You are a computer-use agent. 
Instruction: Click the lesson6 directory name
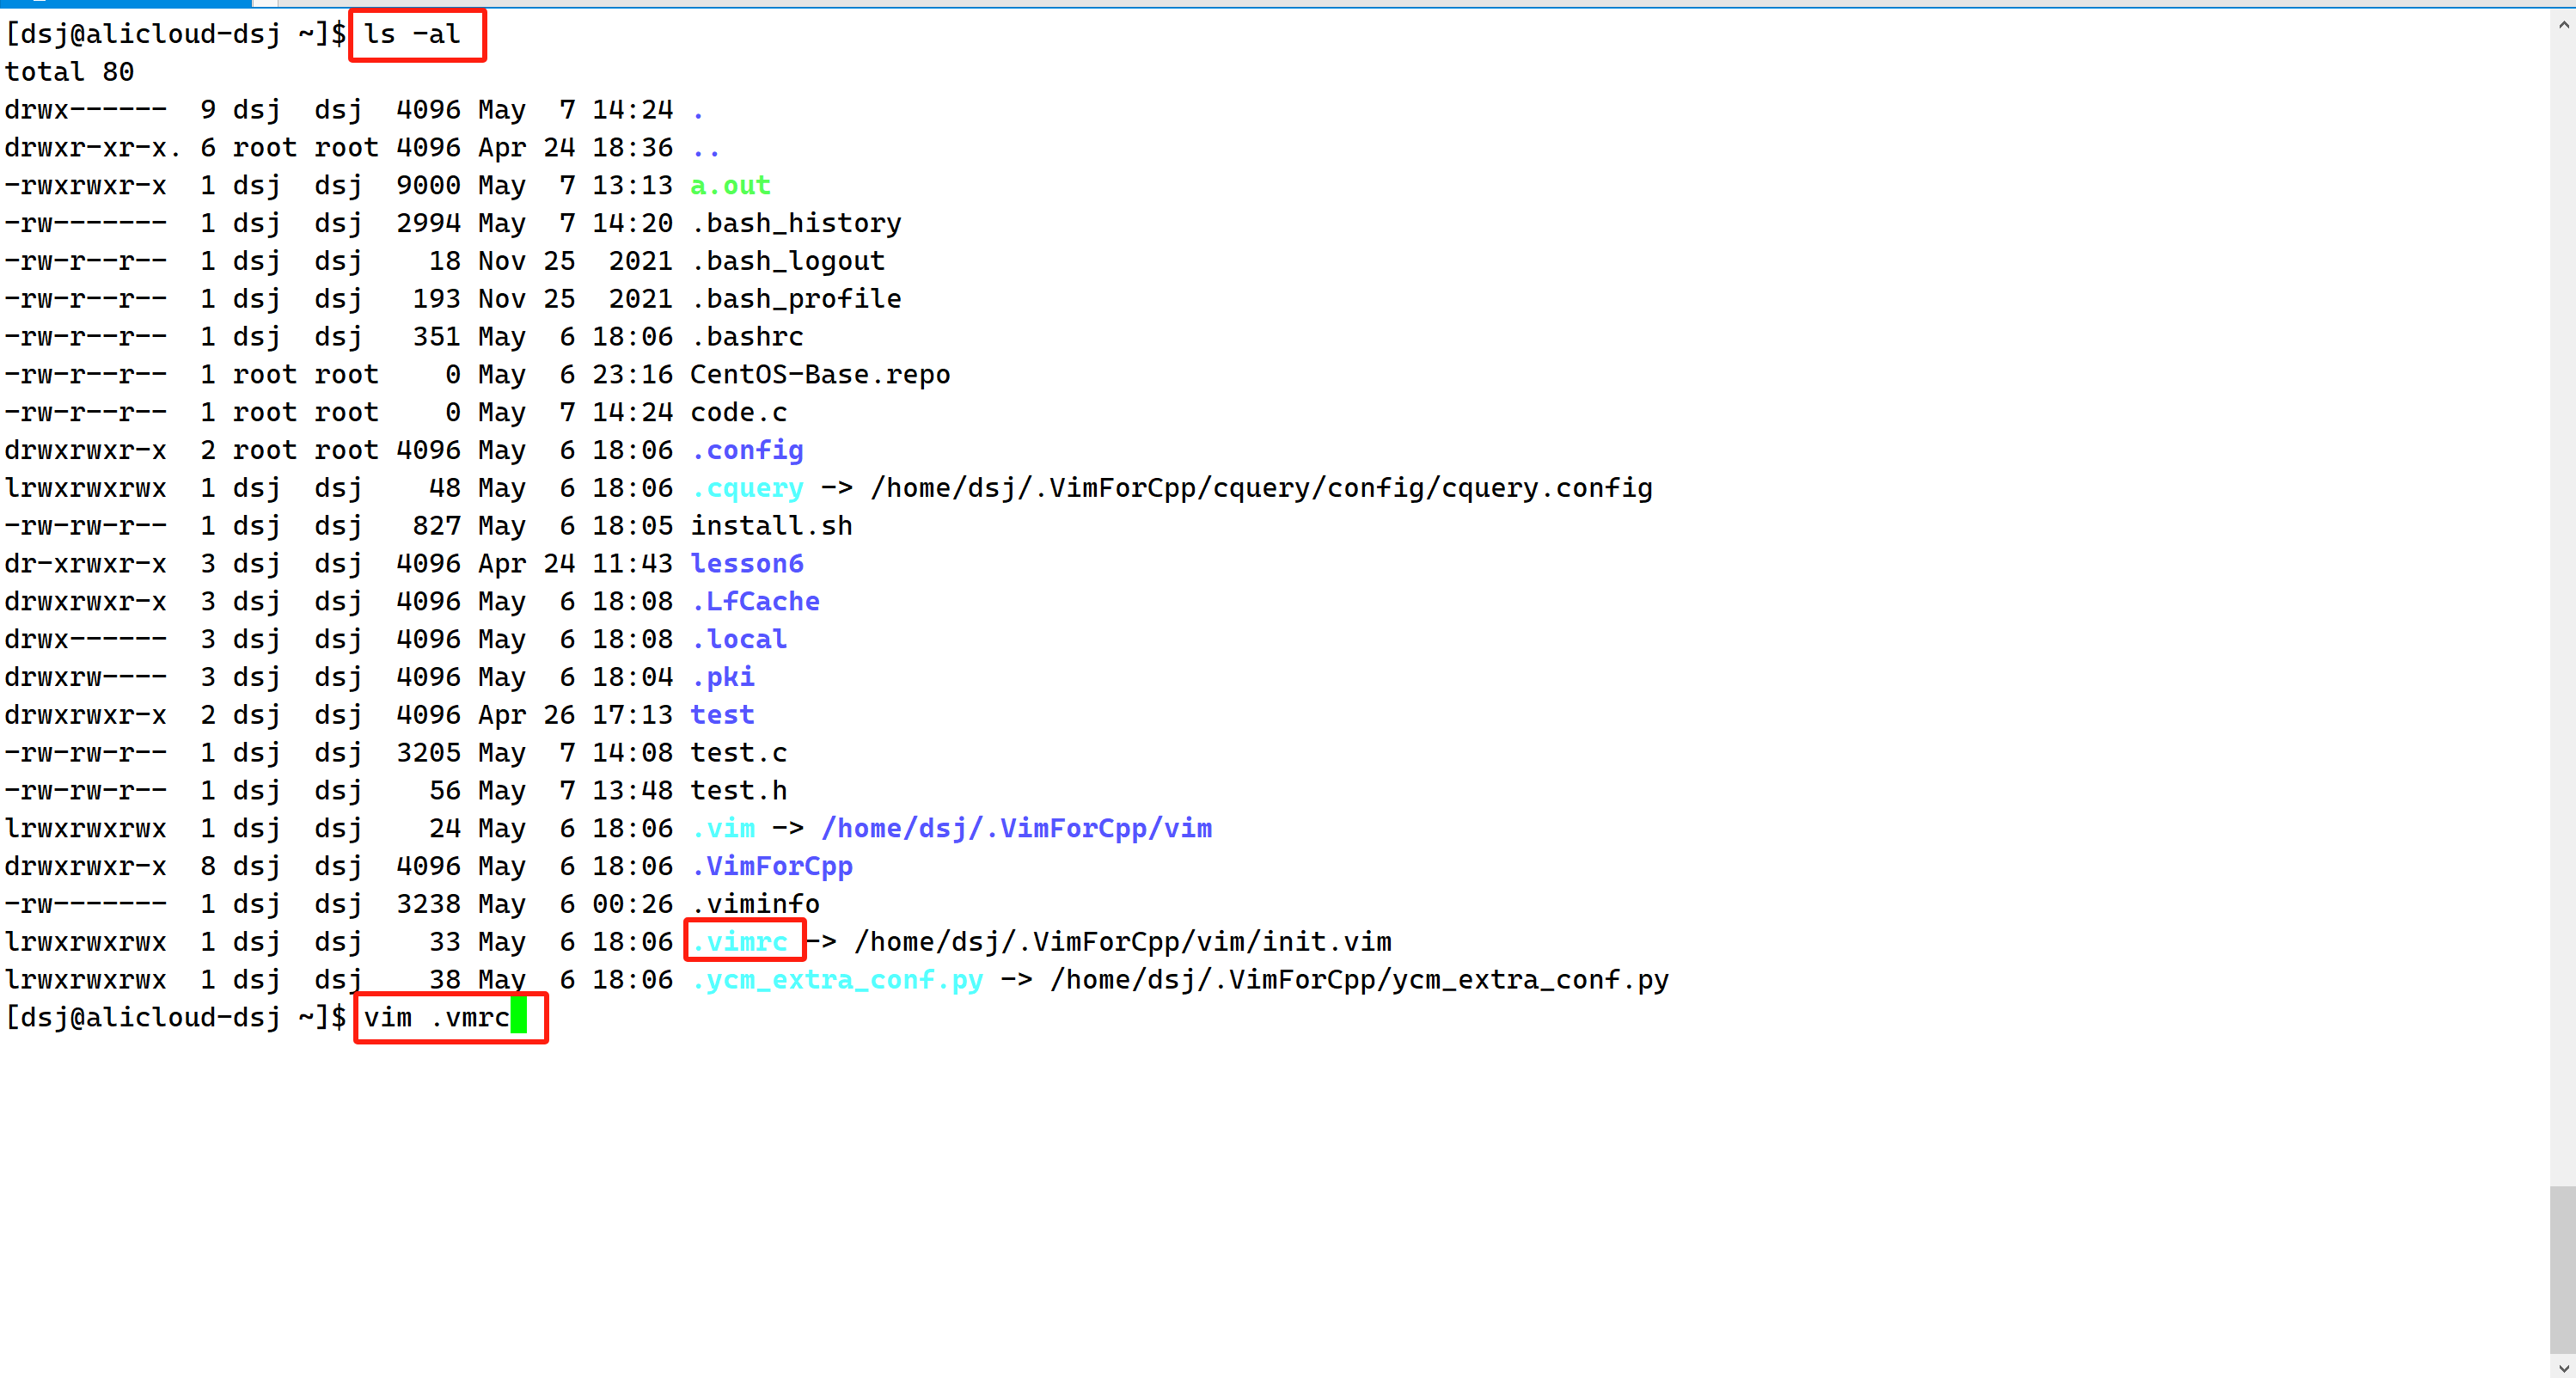[747, 564]
